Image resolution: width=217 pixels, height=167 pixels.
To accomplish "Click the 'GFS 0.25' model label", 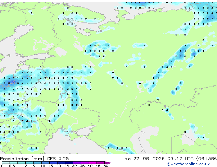I will pos(58,159).
